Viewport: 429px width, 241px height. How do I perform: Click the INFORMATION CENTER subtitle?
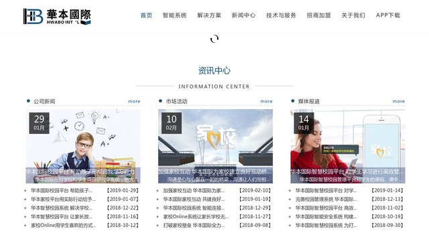click(x=214, y=86)
